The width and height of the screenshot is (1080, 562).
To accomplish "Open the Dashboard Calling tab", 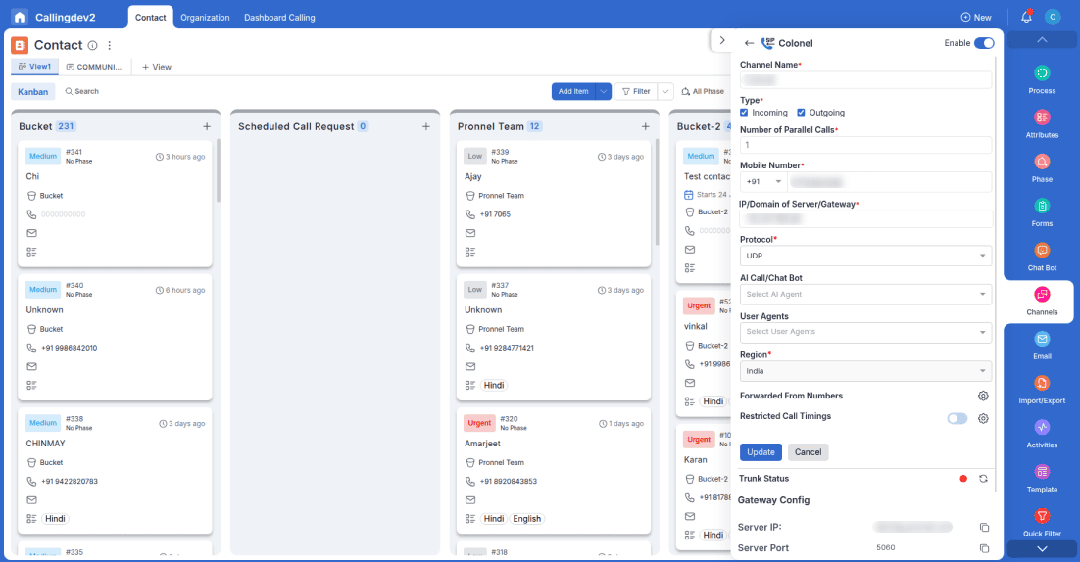I will coord(279,18).
